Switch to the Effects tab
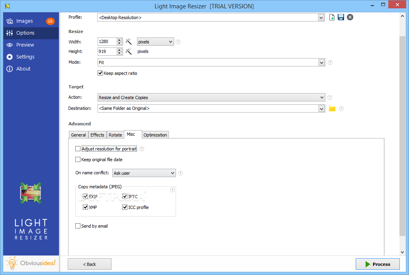The width and height of the screenshot is (409, 275). click(97, 135)
